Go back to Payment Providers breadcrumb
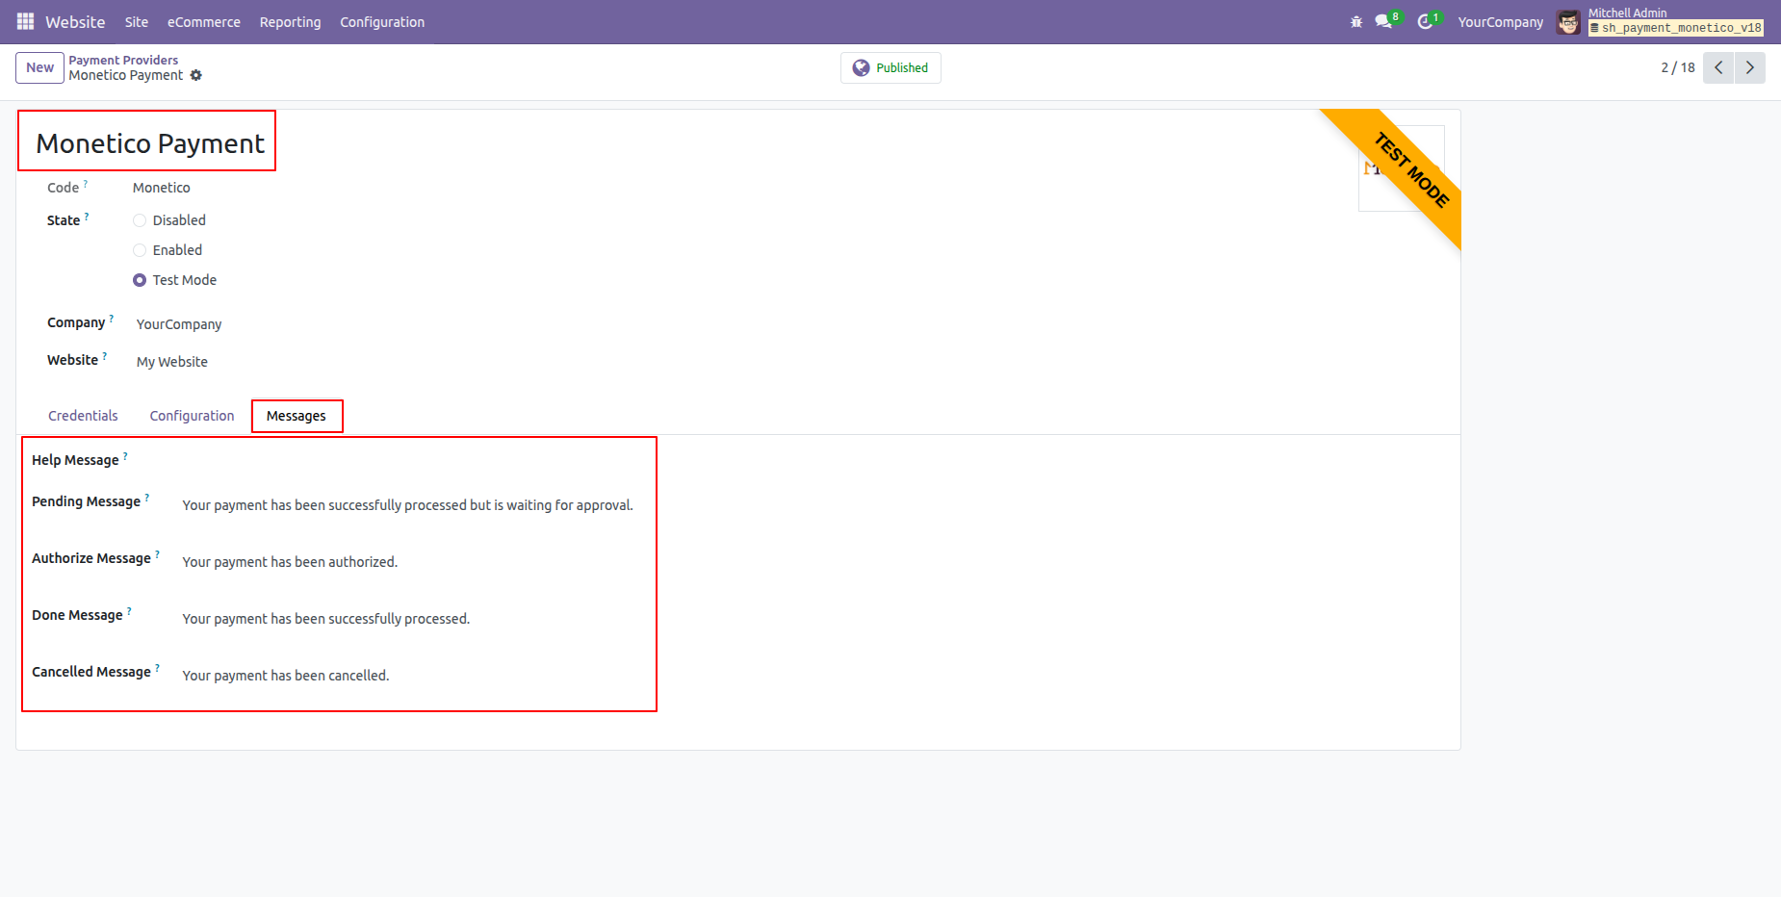Screen dimensions: 1781x897 [123, 60]
